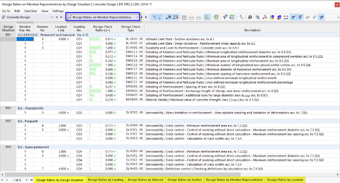The image size is (340, 183).
Task: Expand the toolbar overflow chevron at the right edge
Action: point(338,17)
